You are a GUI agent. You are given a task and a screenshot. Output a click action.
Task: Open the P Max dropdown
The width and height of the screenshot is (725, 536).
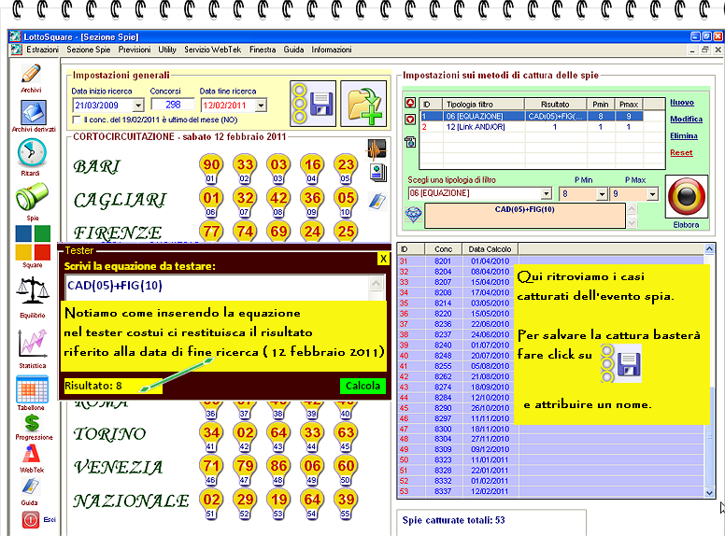[x=652, y=194]
